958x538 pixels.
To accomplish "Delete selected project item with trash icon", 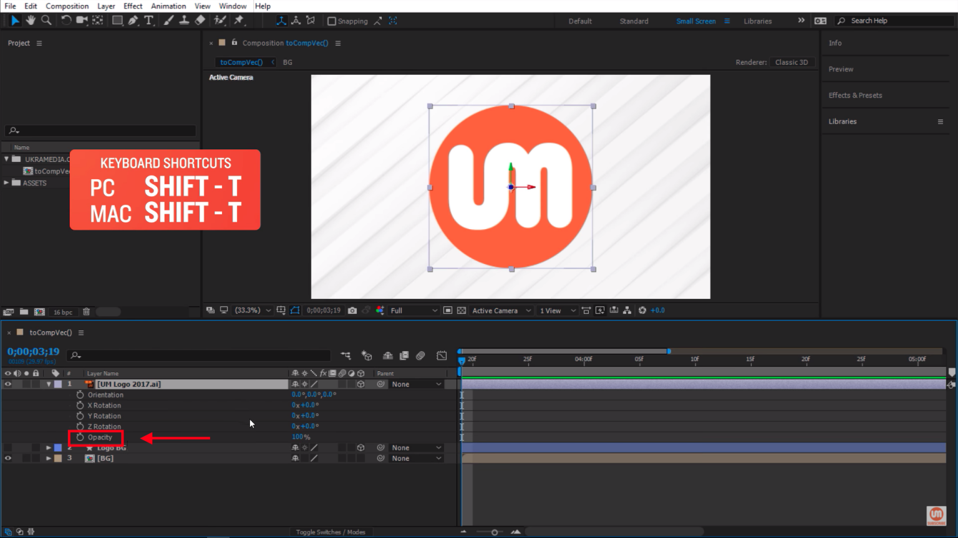I will pos(86,312).
